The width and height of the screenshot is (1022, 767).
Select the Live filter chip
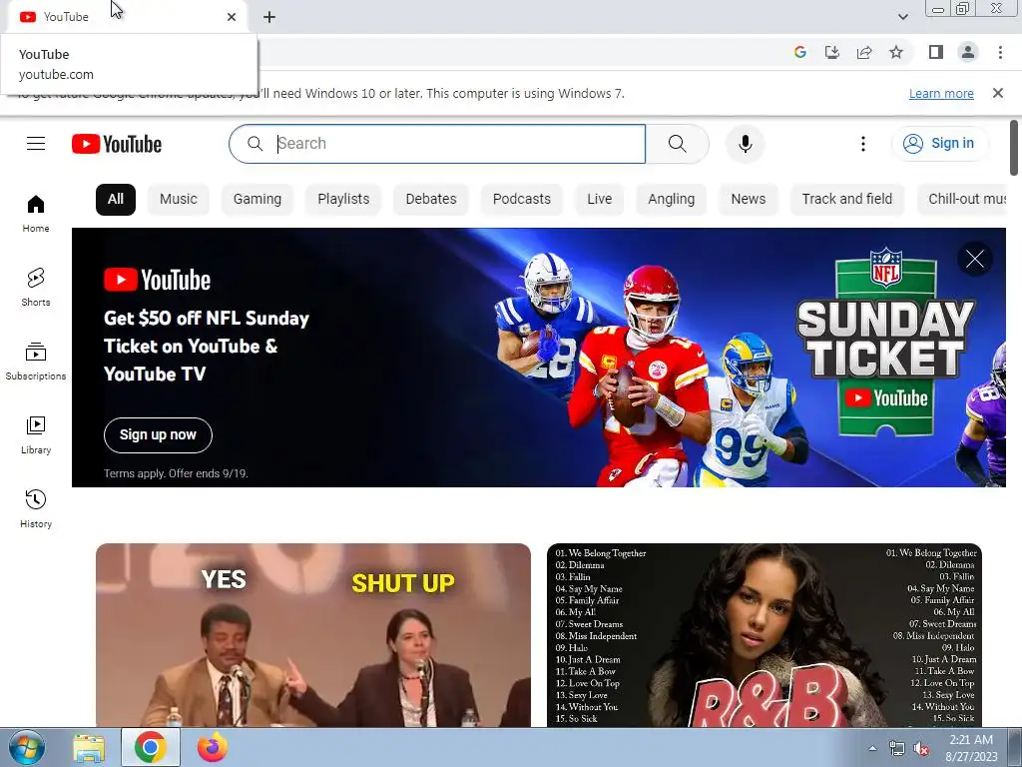point(599,199)
